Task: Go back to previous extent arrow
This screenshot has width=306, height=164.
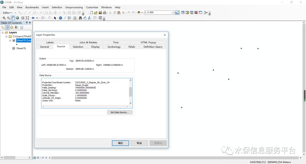Action: [33, 18]
